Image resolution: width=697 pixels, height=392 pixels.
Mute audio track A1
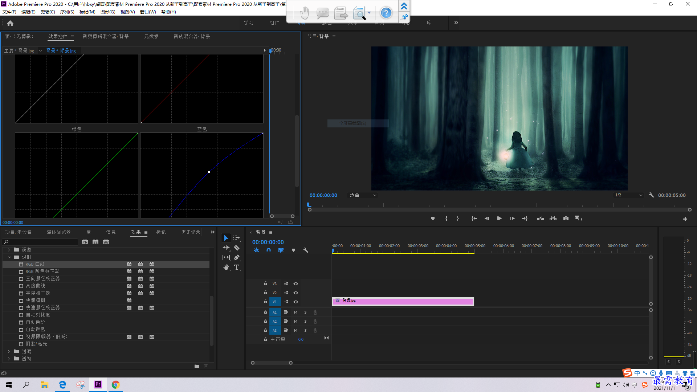click(x=295, y=312)
